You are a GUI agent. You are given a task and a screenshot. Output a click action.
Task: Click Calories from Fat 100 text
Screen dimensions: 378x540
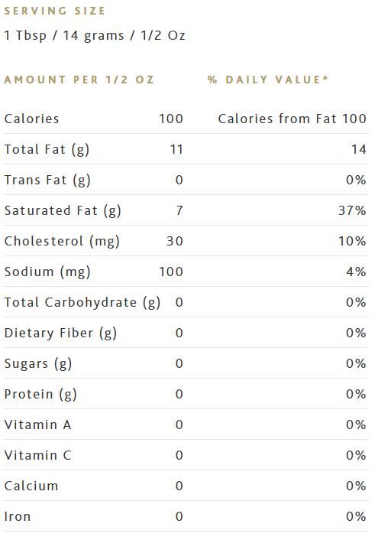tap(292, 119)
